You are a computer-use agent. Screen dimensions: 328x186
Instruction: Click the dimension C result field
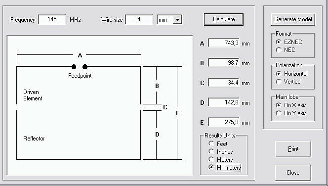coord(224,83)
